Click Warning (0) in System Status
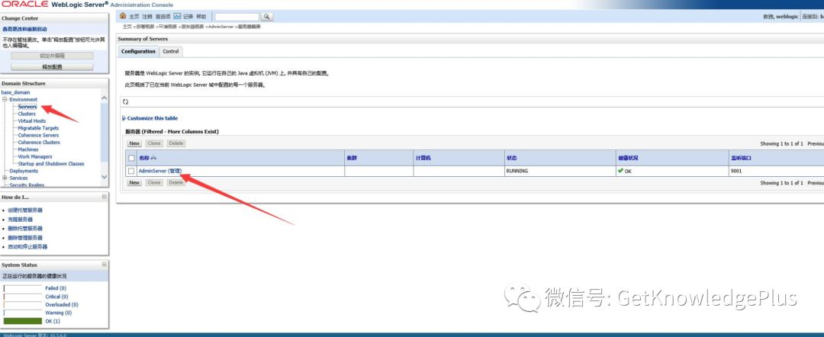The image size is (824, 337). pyautogui.click(x=58, y=313)
